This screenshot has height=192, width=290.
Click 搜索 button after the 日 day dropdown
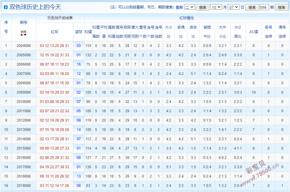pos(252,7)
